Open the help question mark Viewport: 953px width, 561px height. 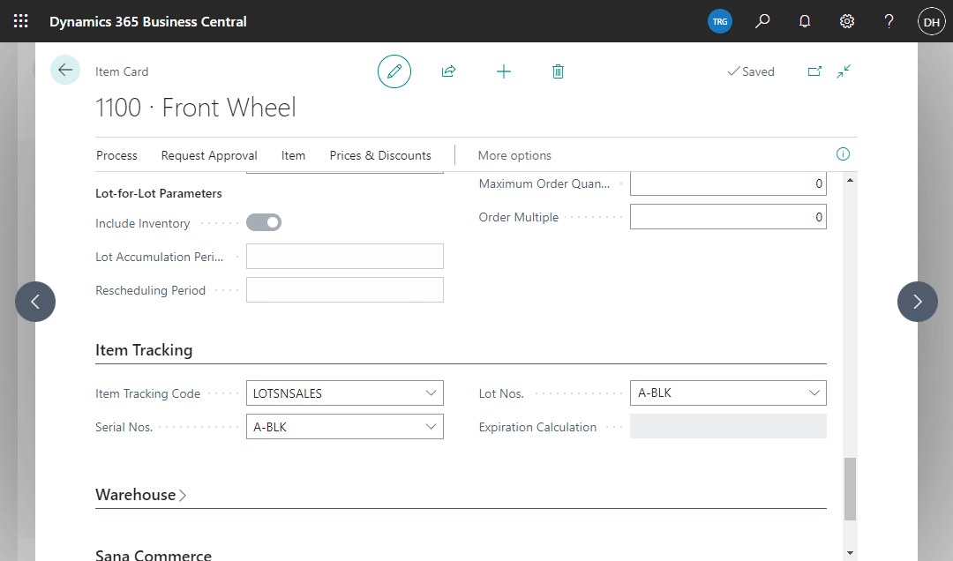[x=889, y=21]
